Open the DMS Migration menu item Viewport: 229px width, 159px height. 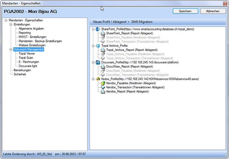(143, 22)
